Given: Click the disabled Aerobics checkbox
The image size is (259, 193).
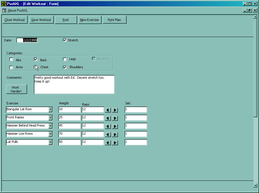Looking at the screenshot, I should pyautogui.click(x=94, y=59).
